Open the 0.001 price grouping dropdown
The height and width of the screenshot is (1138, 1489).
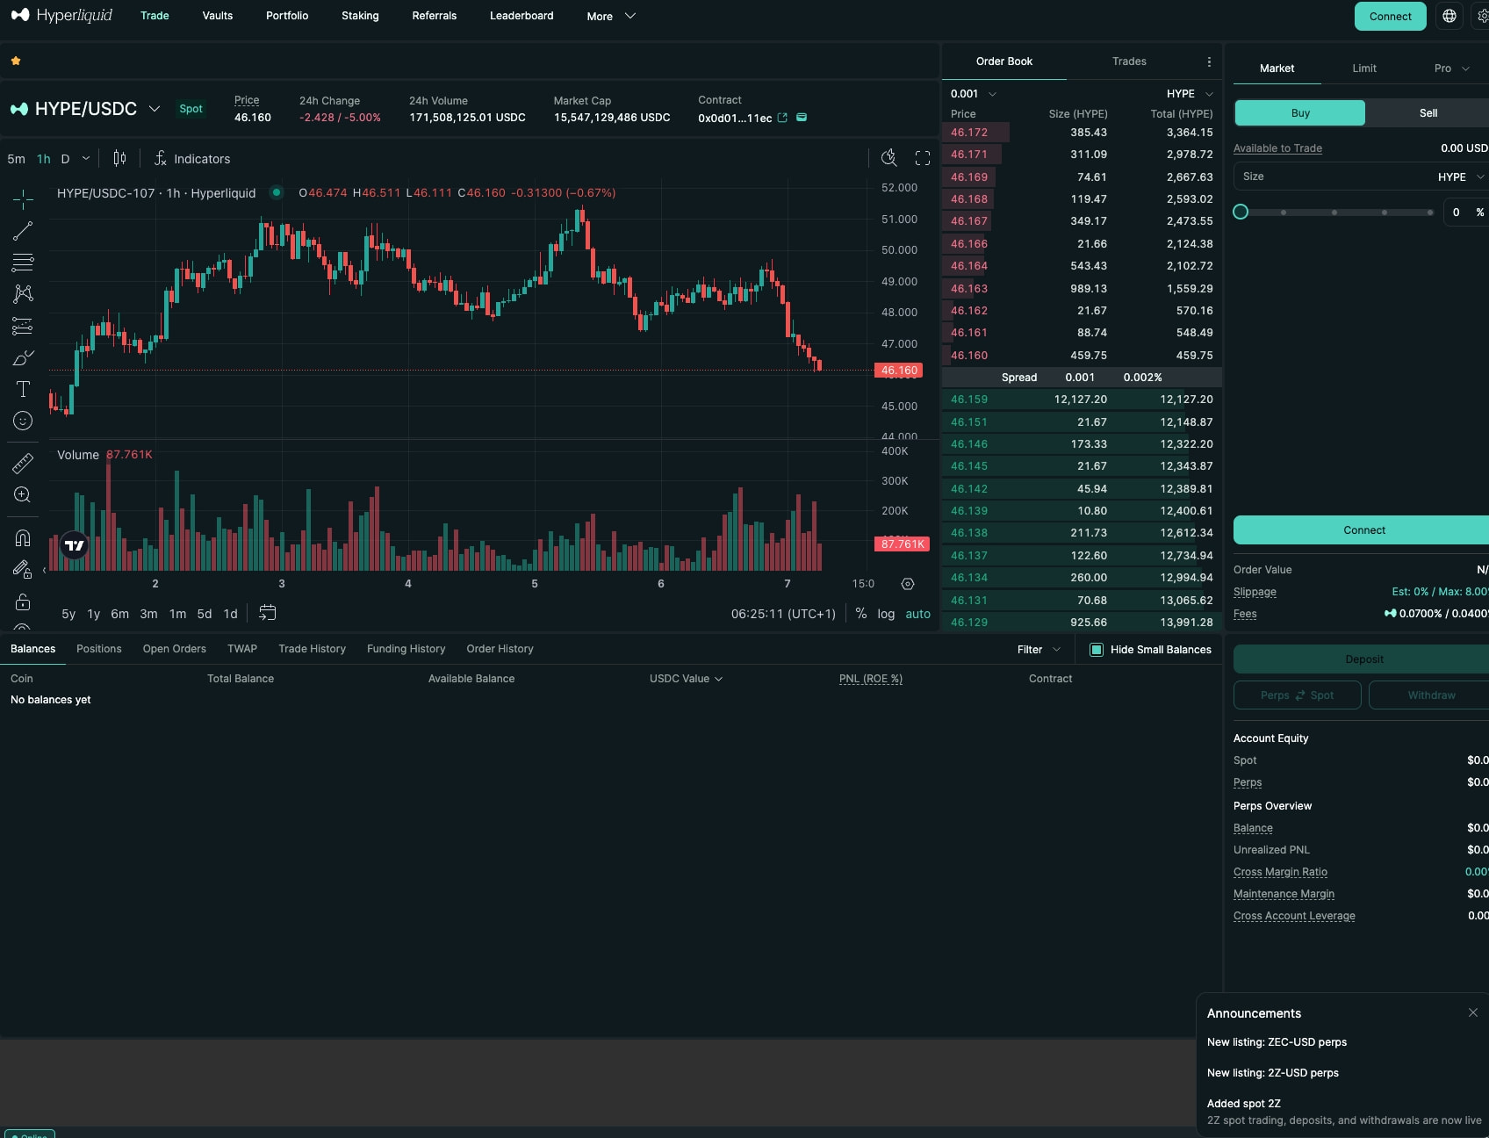974,93
